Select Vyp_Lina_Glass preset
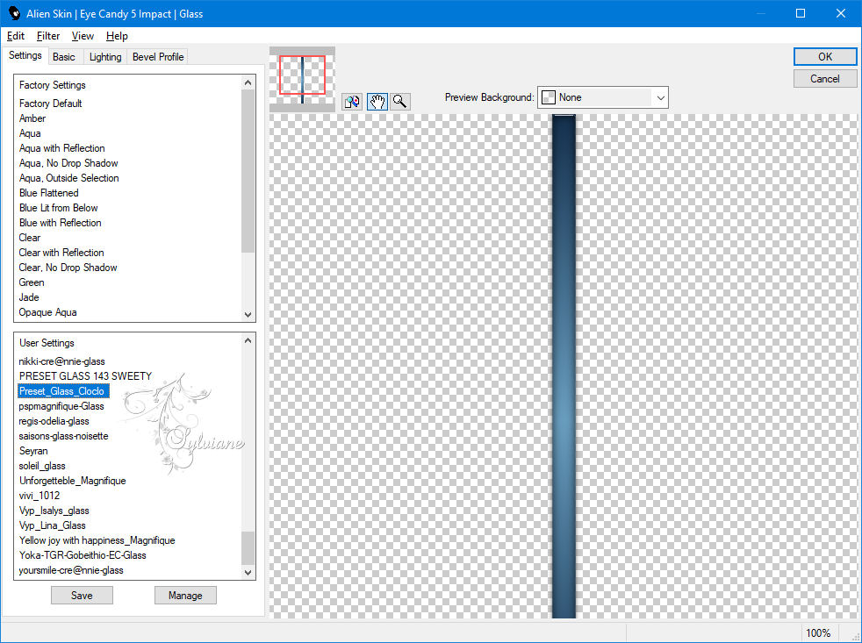862x643 pixels. coord(52,525)
